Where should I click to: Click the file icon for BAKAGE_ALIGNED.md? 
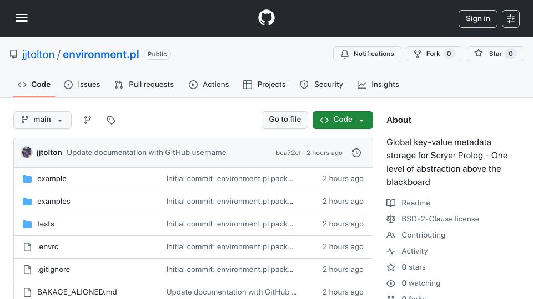[27, 292]
